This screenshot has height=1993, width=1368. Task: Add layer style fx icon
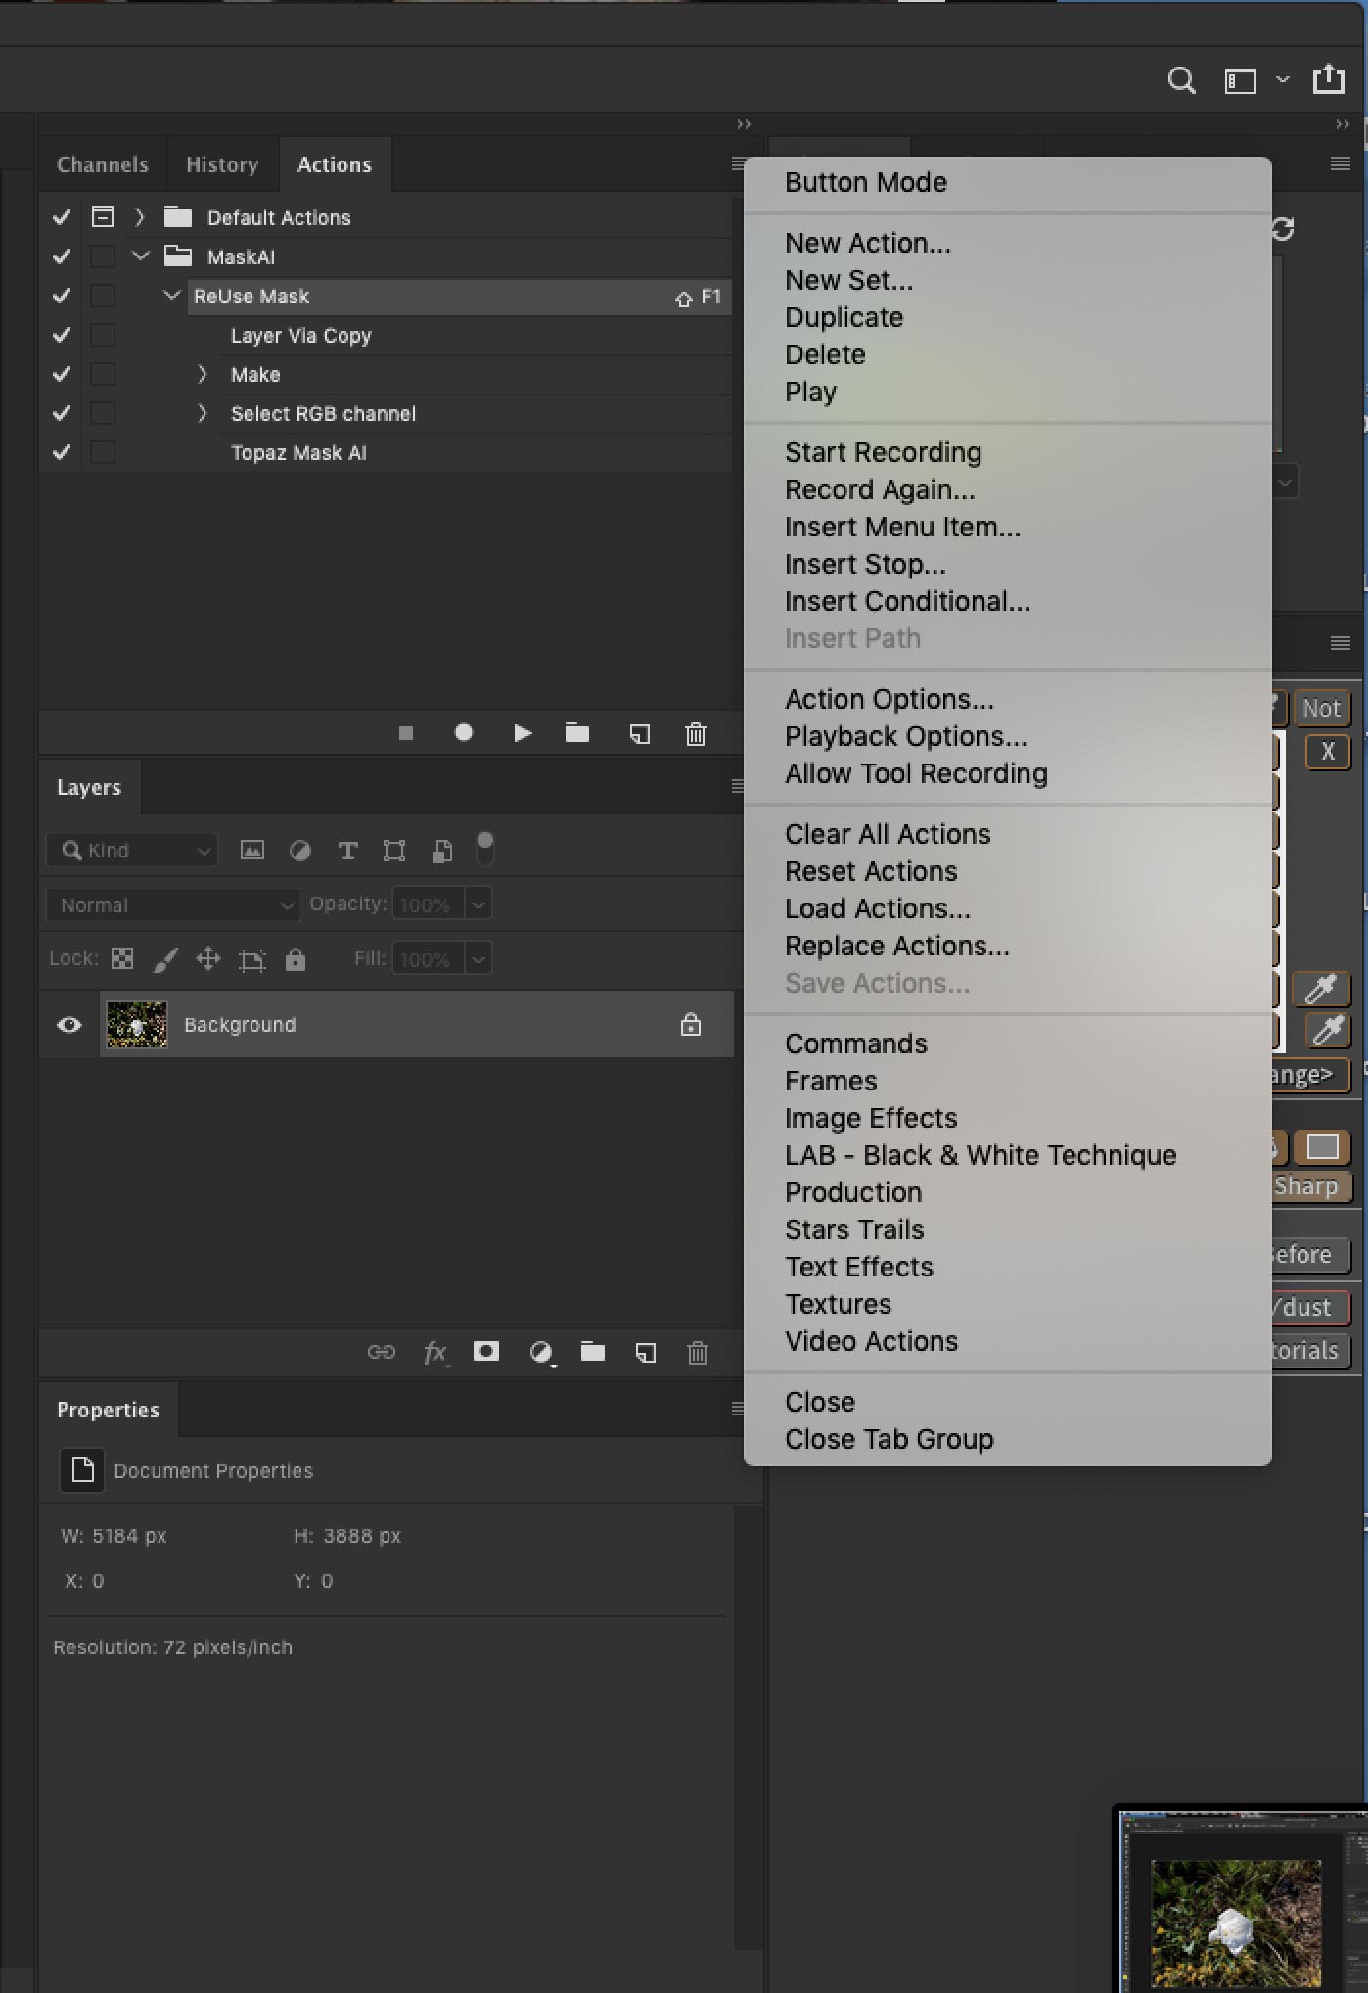435,1353
